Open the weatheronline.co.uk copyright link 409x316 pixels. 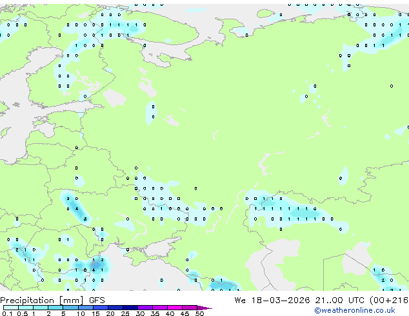(355, 310)
